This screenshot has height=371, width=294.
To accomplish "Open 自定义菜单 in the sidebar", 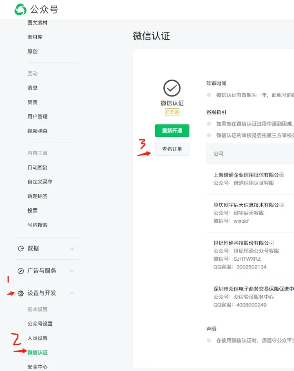I will pos(40,182).
